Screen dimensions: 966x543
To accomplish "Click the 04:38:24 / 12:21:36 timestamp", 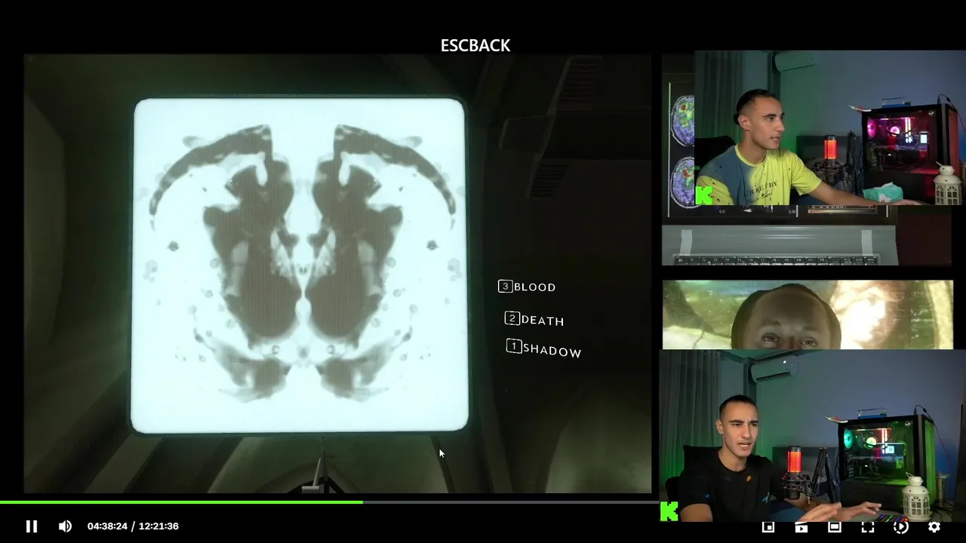I will tap(133, 526).
